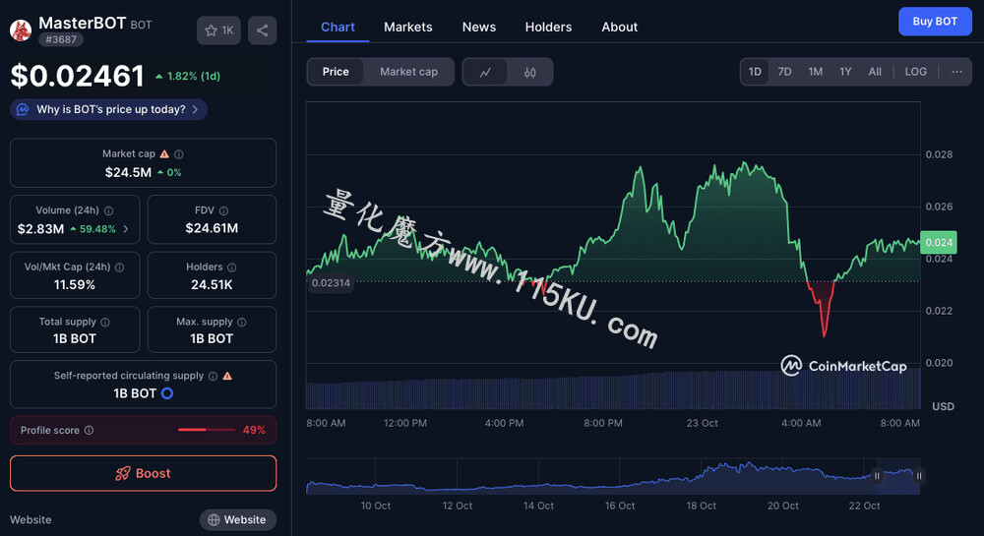This screenshot has height=536, width=984.
Task: Click the 24.51K holders value
Action: (x=212, y=284)
